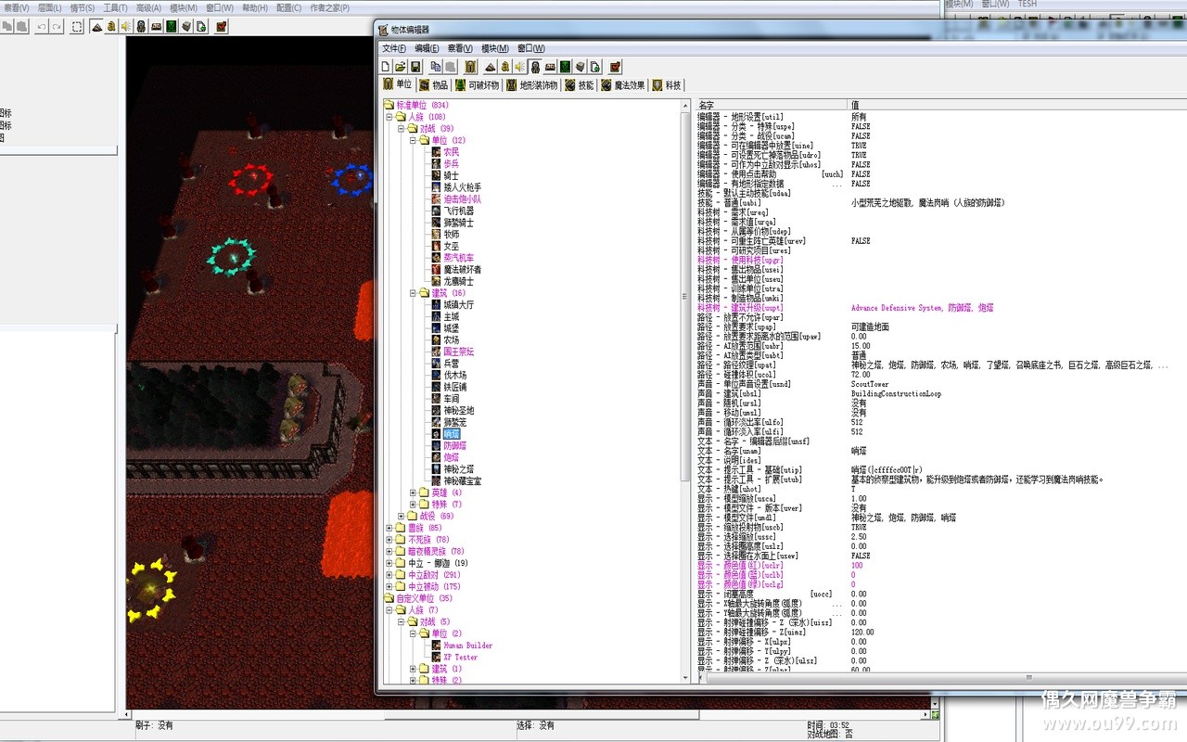
Task: Select 国王祭坛 building in the tree
Action: coord(458,352)
